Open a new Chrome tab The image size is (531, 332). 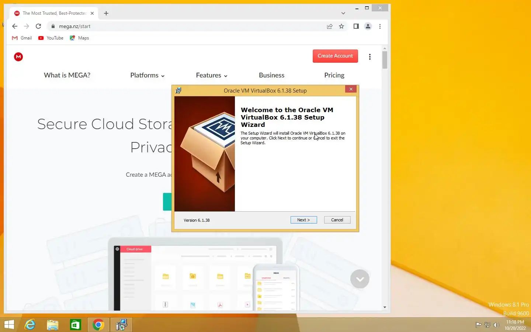pyautogui.click(x=106, y=13)
